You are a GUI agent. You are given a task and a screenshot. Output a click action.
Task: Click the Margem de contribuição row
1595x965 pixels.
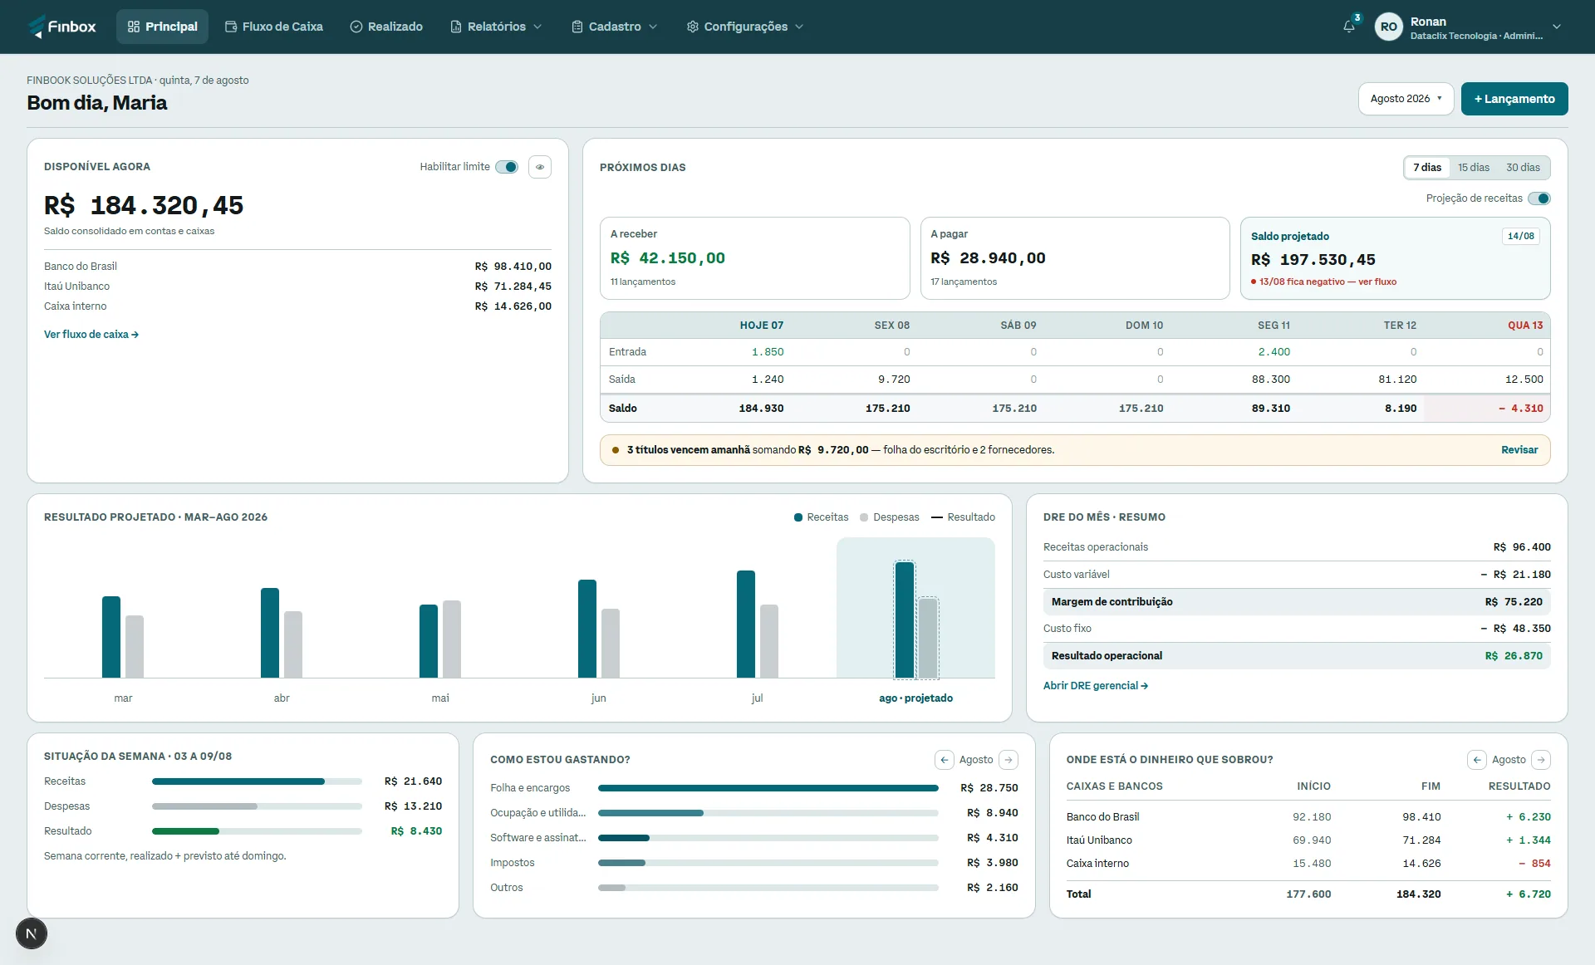[1297, 602]
